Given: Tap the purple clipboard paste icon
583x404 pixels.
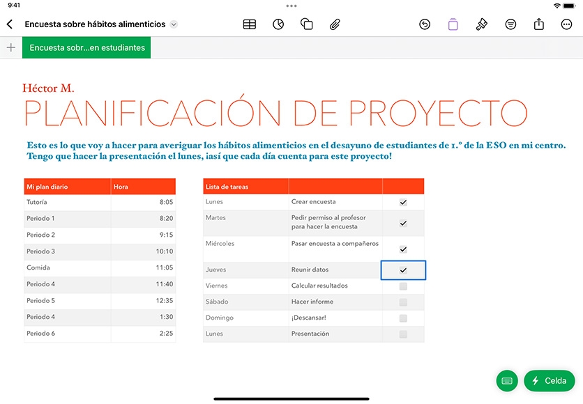Looking at the screenshot, I should [453, 24].
